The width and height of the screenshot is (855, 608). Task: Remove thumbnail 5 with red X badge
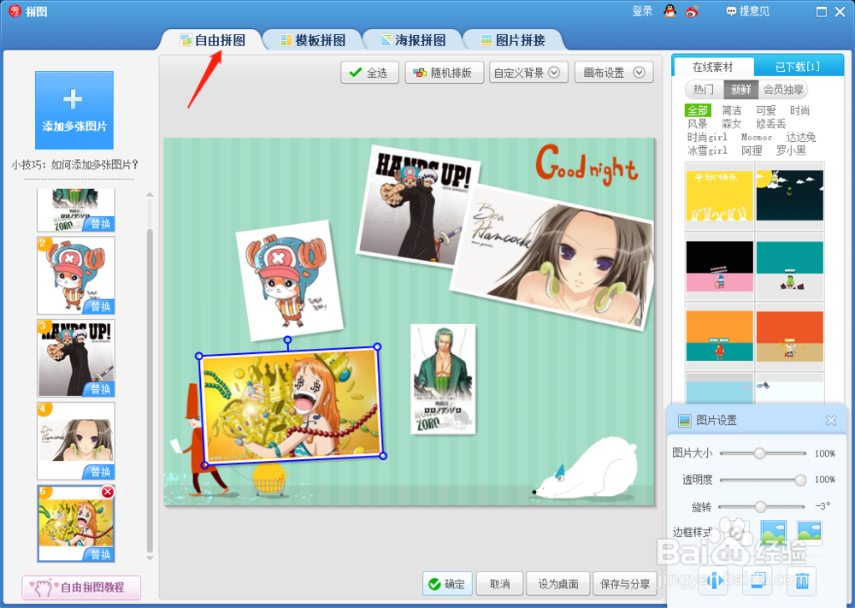click(108, 492)
